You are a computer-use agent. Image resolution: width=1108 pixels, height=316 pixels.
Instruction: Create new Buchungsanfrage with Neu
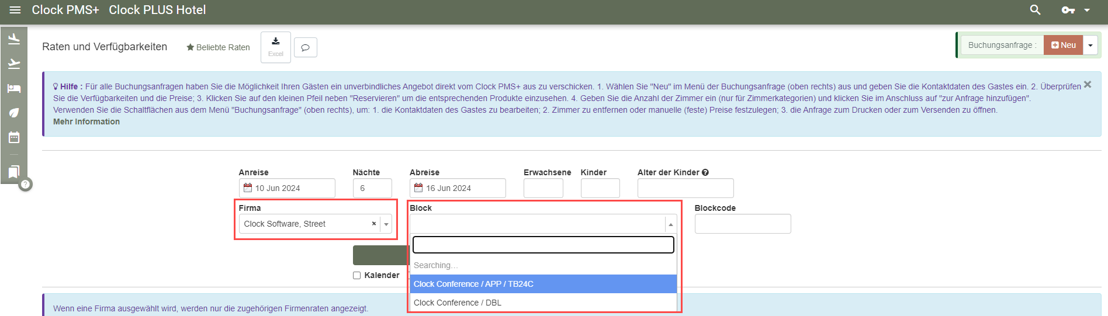(x=1063, y=45)
